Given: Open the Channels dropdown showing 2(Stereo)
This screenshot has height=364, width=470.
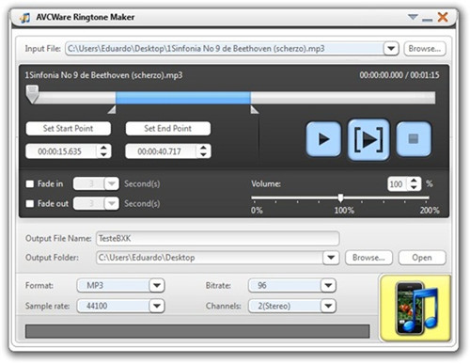Looking at the screenshot, I should click(328, 306).
